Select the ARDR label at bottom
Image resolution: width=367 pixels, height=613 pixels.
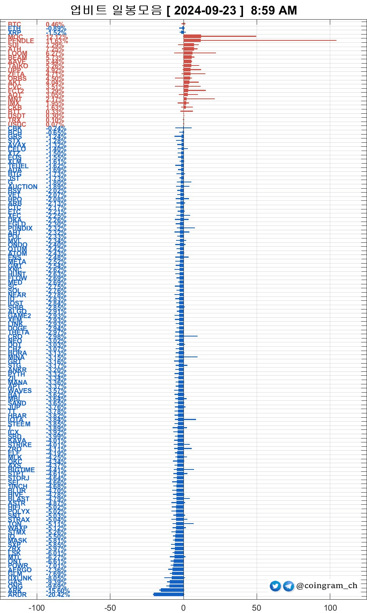coord(17,595)
